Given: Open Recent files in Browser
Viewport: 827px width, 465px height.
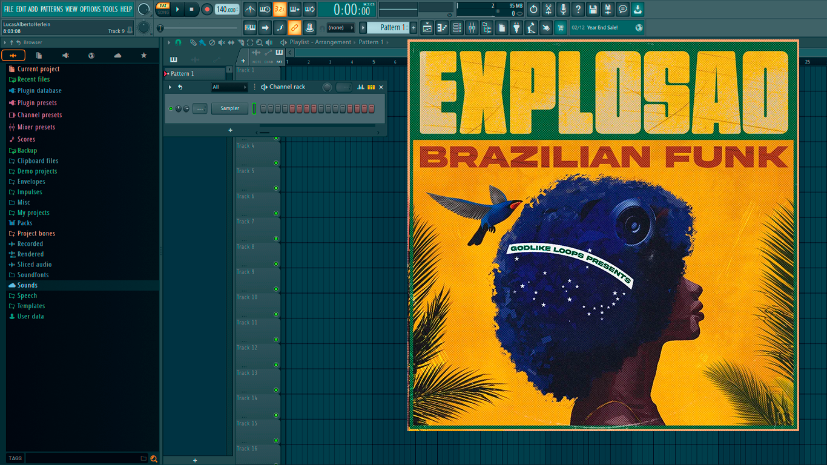Looking at the screenshot, I should click(29, 79).
